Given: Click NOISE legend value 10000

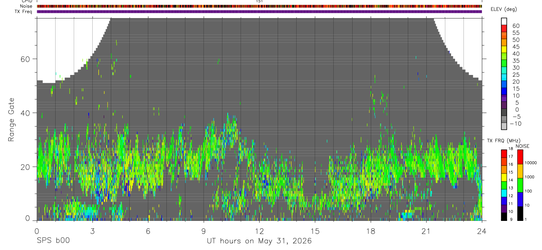Looking at the screenshot, I should click(531, 163).
